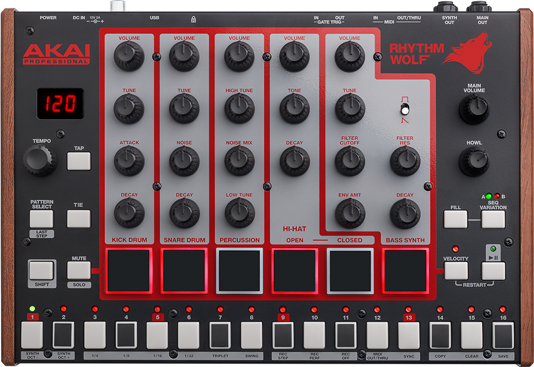
Task: Toggle step 16 button (Save)
Action: (503, 336)
